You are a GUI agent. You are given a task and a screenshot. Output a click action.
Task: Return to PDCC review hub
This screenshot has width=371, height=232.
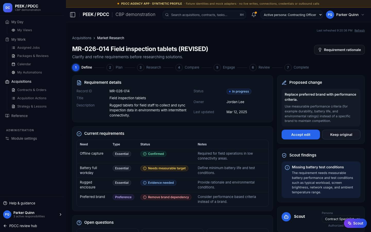pos(20,226)
